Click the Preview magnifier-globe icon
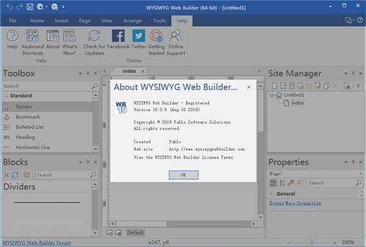This screenshot has width=366, height=247. [40, 7]
